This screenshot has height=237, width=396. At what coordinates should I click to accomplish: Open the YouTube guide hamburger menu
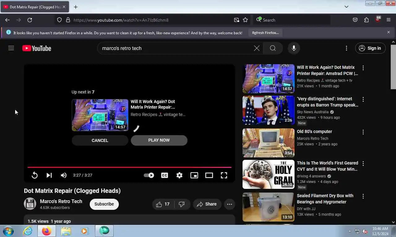(11, 48)
